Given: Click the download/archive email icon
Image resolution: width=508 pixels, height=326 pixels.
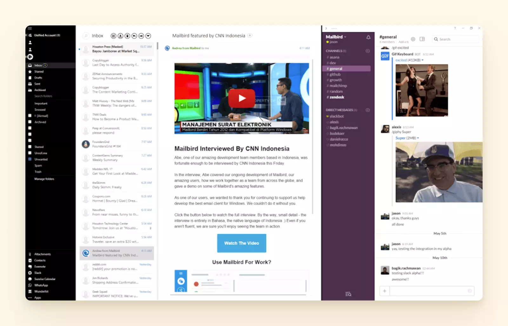Looking at the screenshot, I should [x=120, y=36].
